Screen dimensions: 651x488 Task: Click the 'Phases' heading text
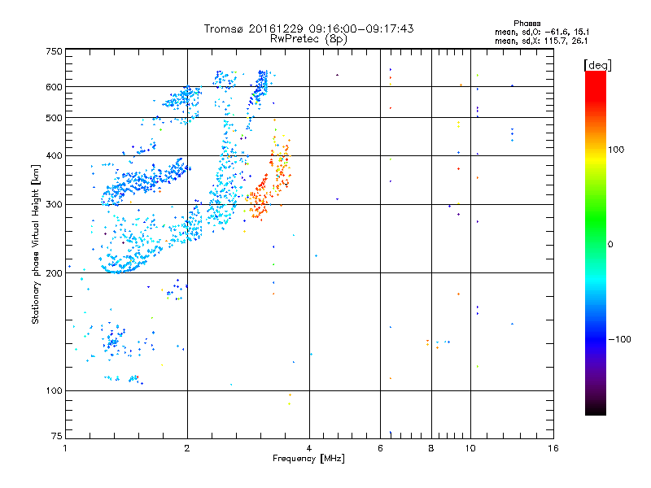coord(526,24)
